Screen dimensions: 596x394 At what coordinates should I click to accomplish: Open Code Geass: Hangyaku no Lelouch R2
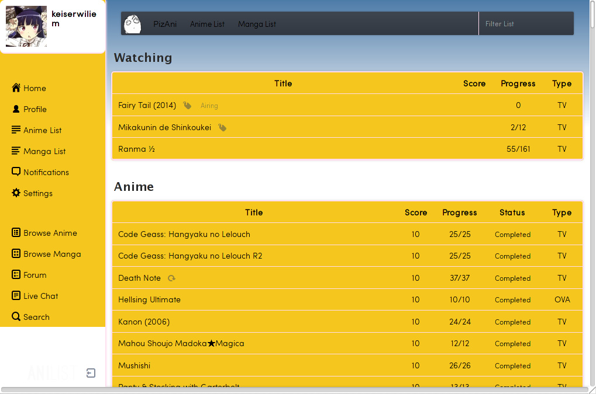pos(190,256)
